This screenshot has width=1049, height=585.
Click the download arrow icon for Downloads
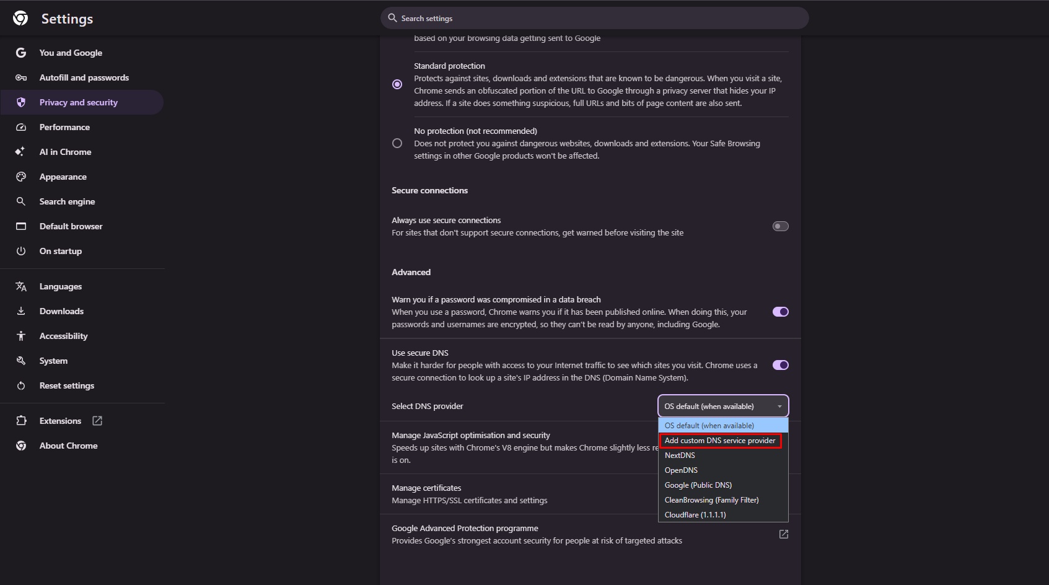click(x=21, y=311)
